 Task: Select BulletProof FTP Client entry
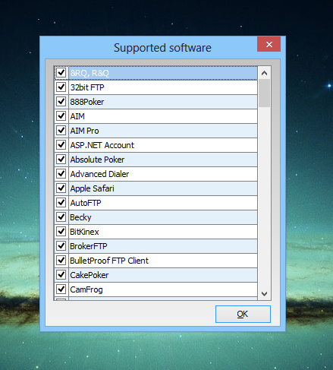pos(163,261)
